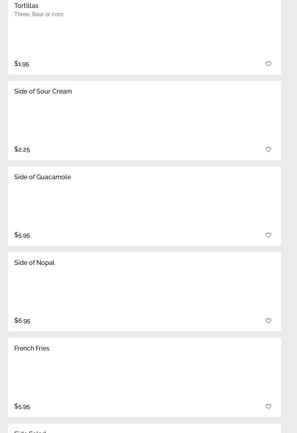Select the Side of Sour Cream title

[x=43, y=91]
